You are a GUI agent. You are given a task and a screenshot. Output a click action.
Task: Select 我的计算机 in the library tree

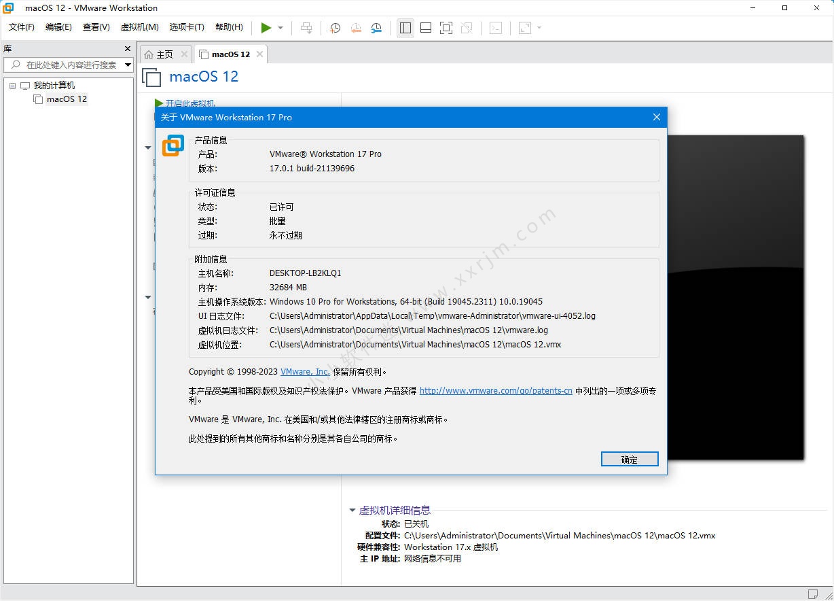click(x=54, y=86)
